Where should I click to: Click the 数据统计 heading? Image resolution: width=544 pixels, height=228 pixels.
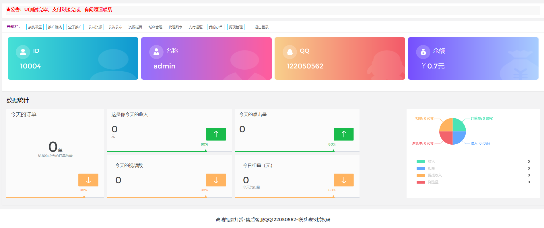(x=18, y=100)
